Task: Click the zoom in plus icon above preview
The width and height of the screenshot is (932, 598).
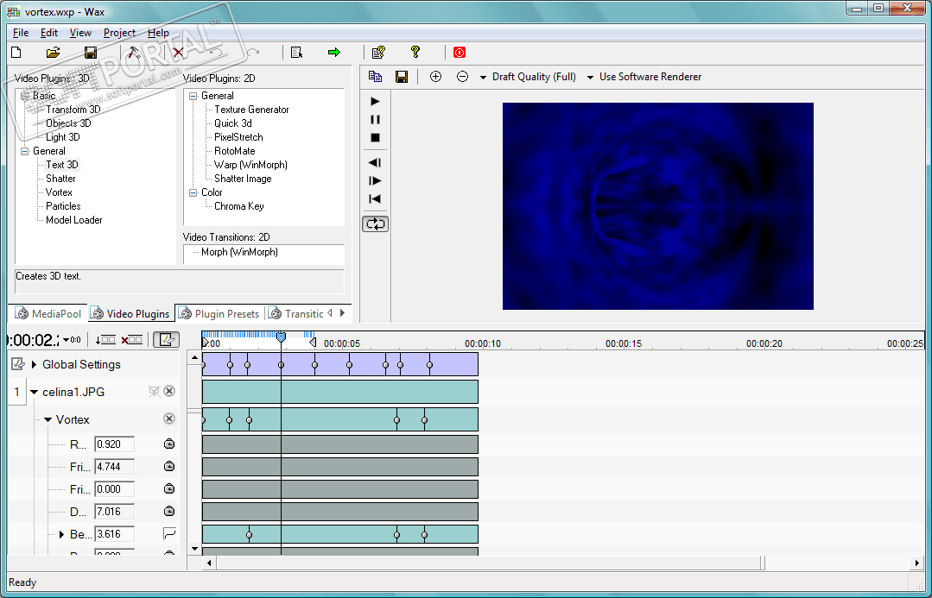Action: click(435, 77)
